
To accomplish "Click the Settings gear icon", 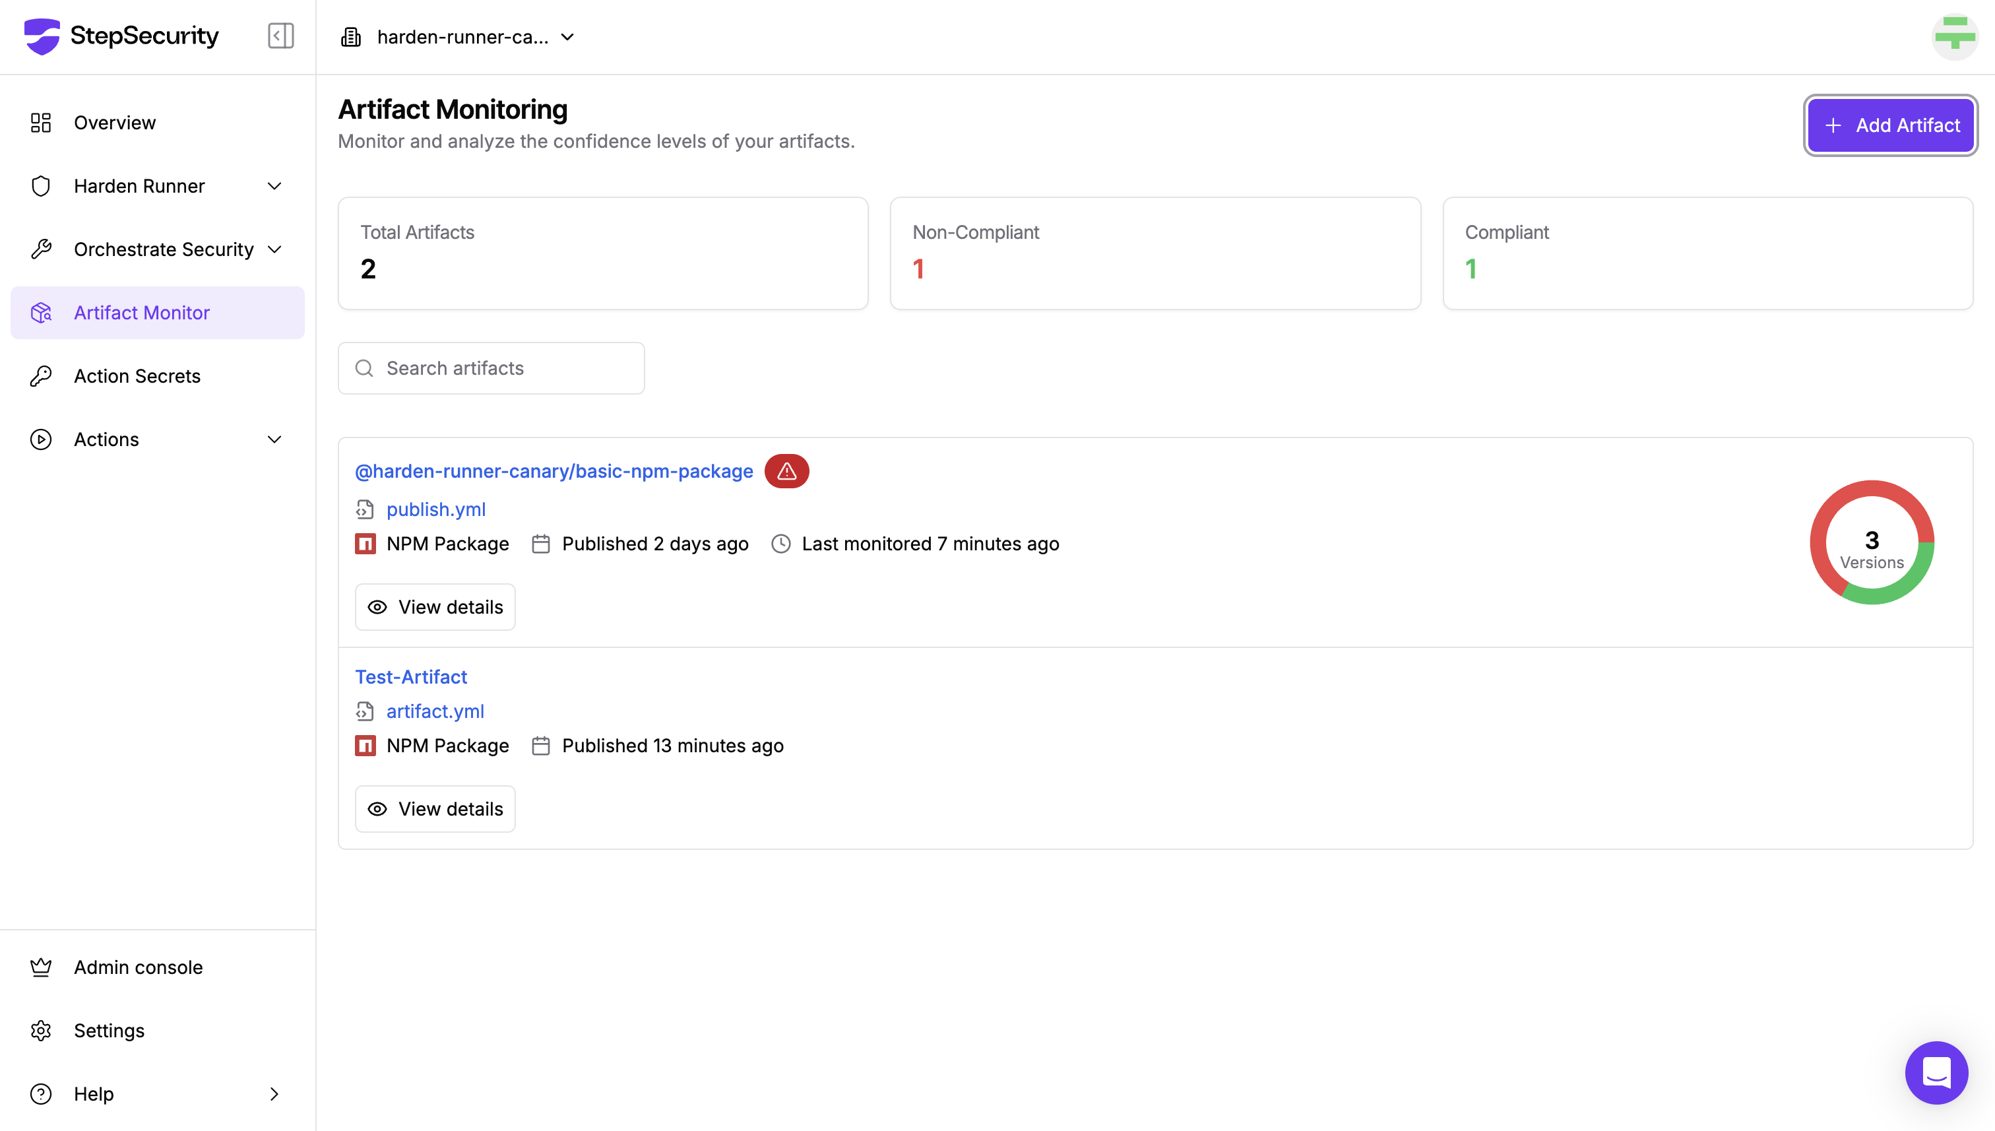I will (40, 1030).
